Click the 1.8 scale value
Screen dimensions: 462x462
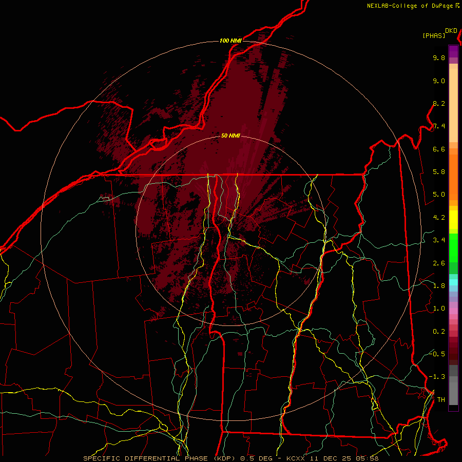(439, 286)
